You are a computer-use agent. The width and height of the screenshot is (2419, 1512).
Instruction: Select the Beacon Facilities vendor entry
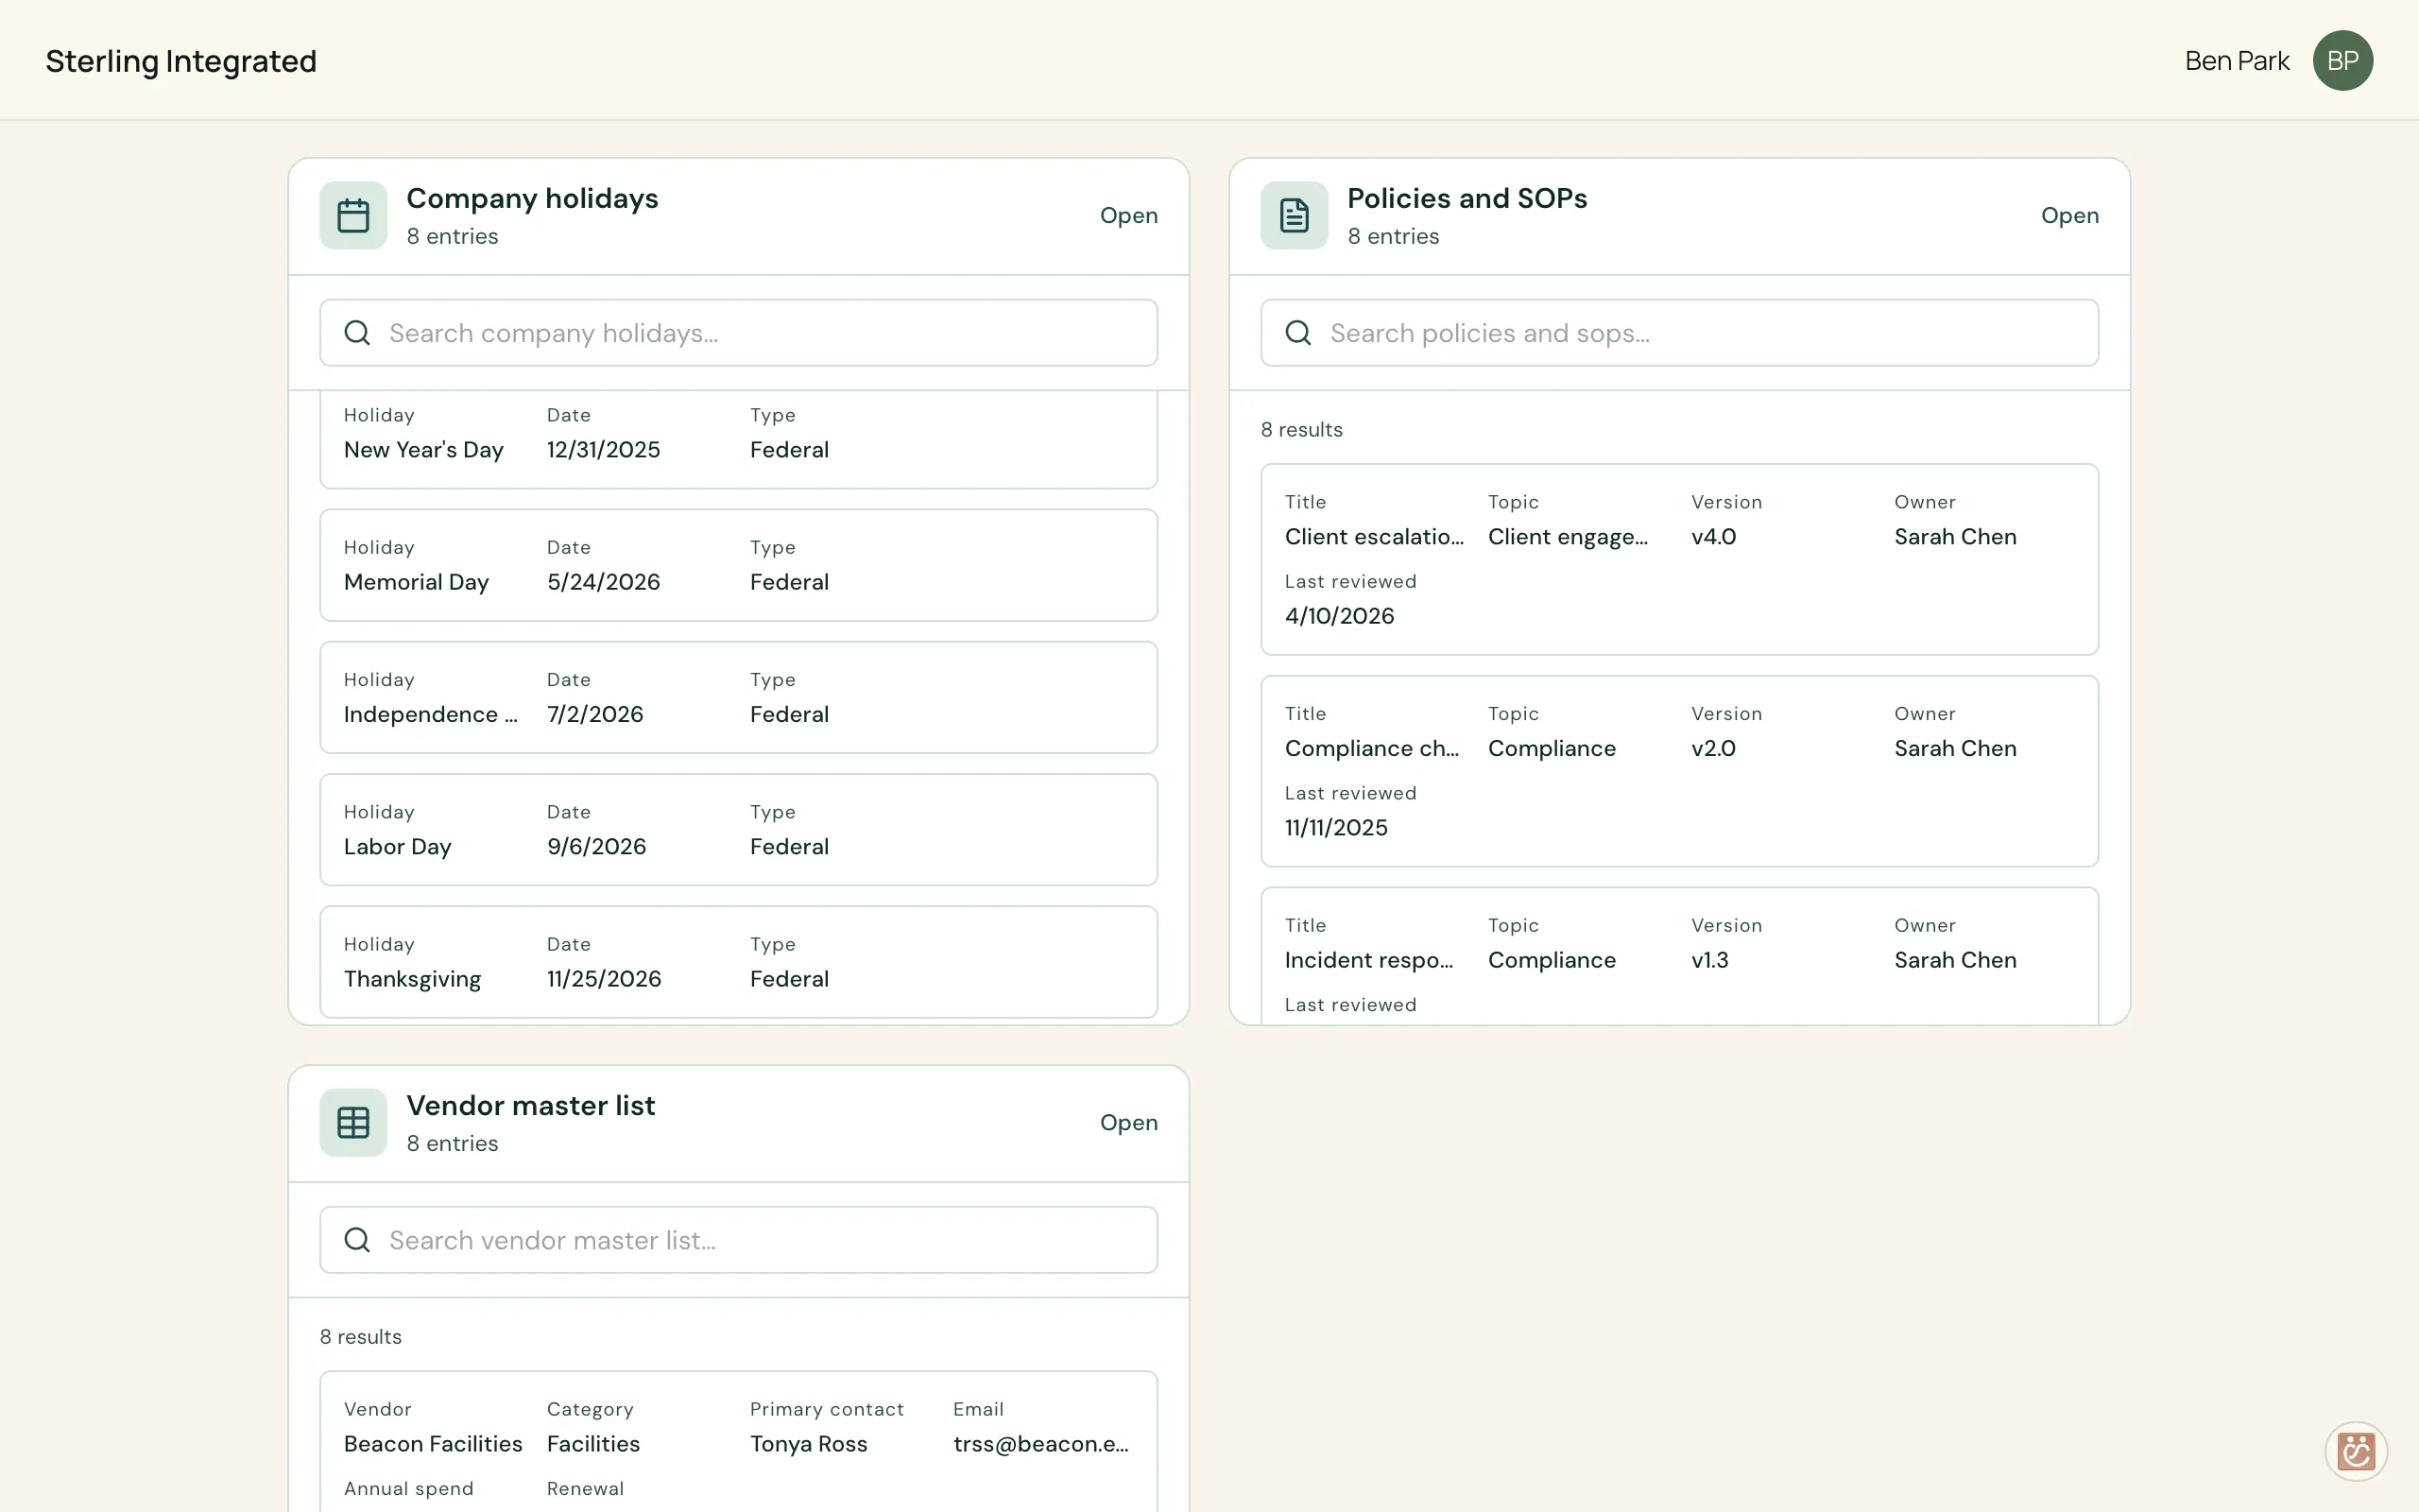(x=739, y=1441)
